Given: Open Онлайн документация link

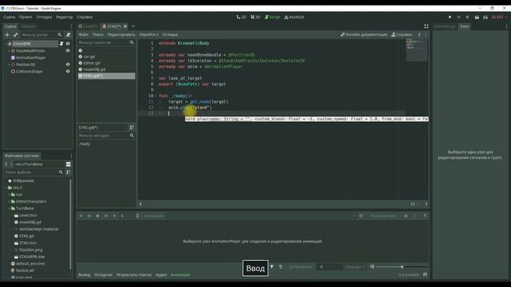Looking at the screenshot, I should tap(364, 34).
